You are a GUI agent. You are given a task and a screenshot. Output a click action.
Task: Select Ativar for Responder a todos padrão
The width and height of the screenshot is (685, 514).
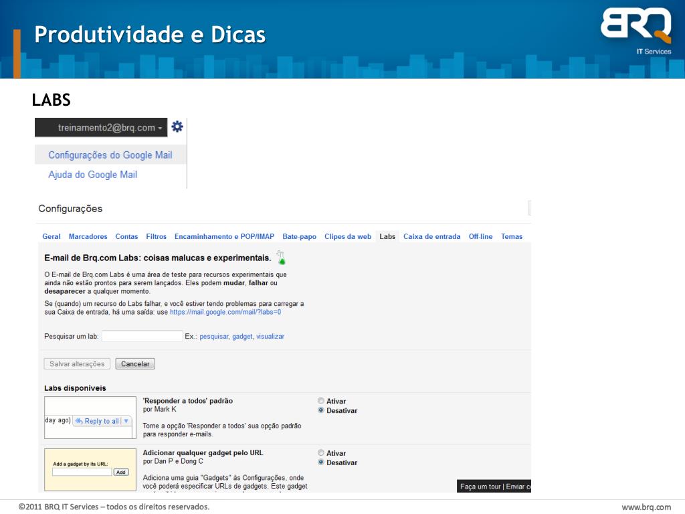point(320,401)
